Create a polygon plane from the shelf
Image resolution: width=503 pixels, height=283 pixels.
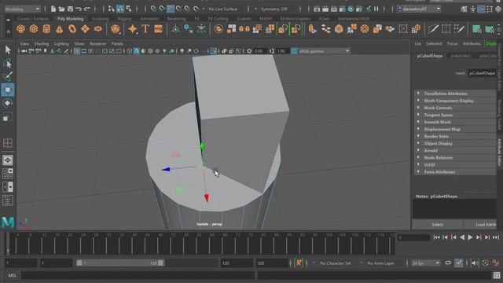coord(85,29)
